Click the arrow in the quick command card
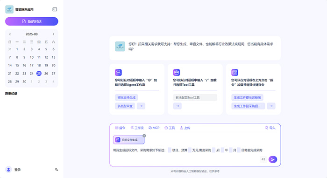This screenshot has width=327, height=178. [x=271, y=106]
